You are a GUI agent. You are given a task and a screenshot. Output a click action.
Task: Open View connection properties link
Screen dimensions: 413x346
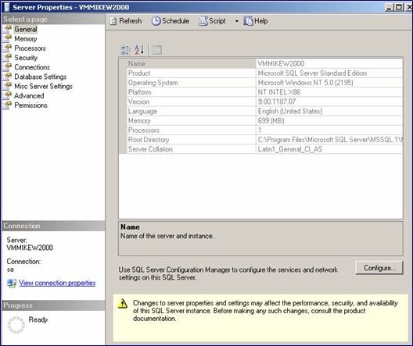point(57,283)
